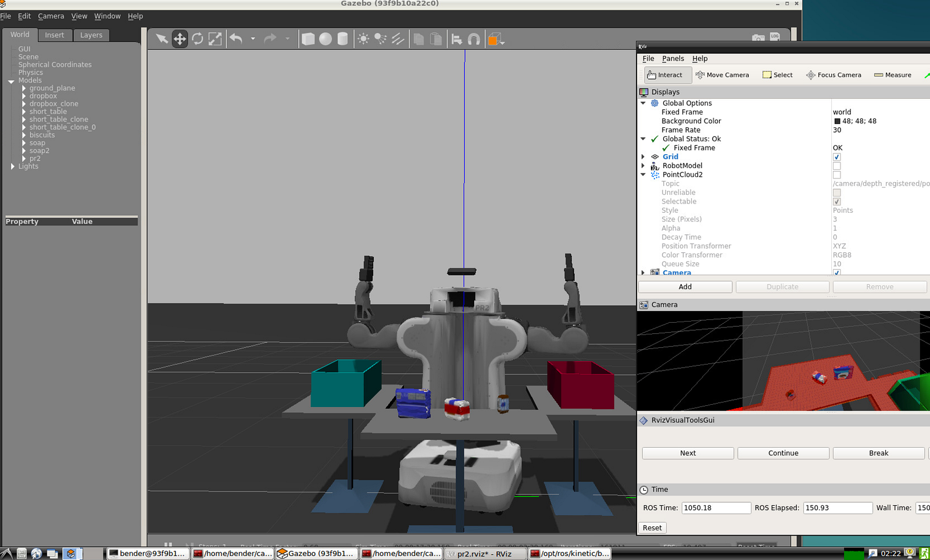930x560 pixels.
Task: Click Next in RvizVisualToolsGui
Action: [688, 453]
